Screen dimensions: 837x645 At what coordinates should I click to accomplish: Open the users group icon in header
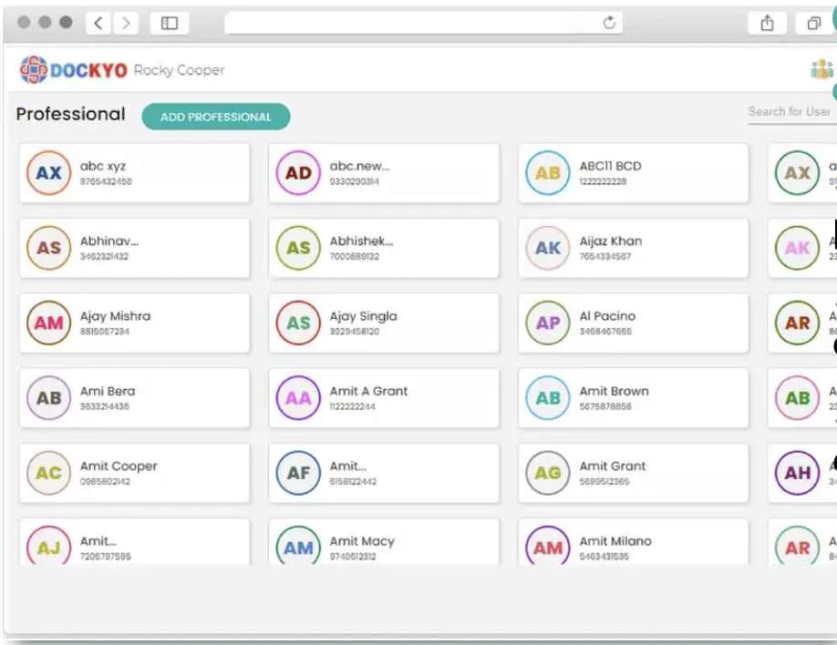click(821, 69)
